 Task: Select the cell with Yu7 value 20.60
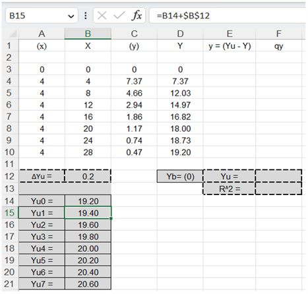click(x=88, y=284)
